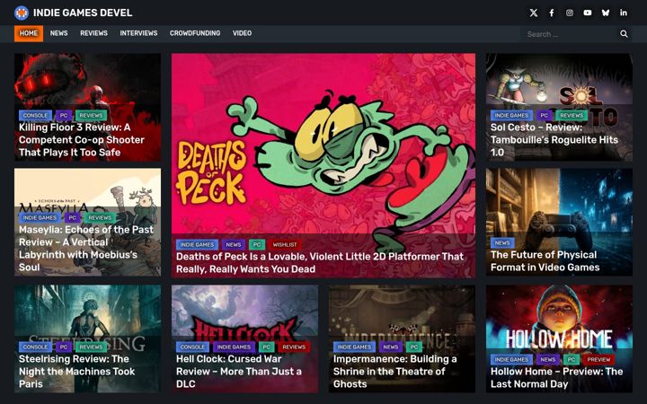The image size is (647, 404).
Task: Open the Hell Clock Cursed War Review headline
Action: (238, 372)
